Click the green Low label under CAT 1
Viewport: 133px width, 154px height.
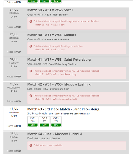33,125
